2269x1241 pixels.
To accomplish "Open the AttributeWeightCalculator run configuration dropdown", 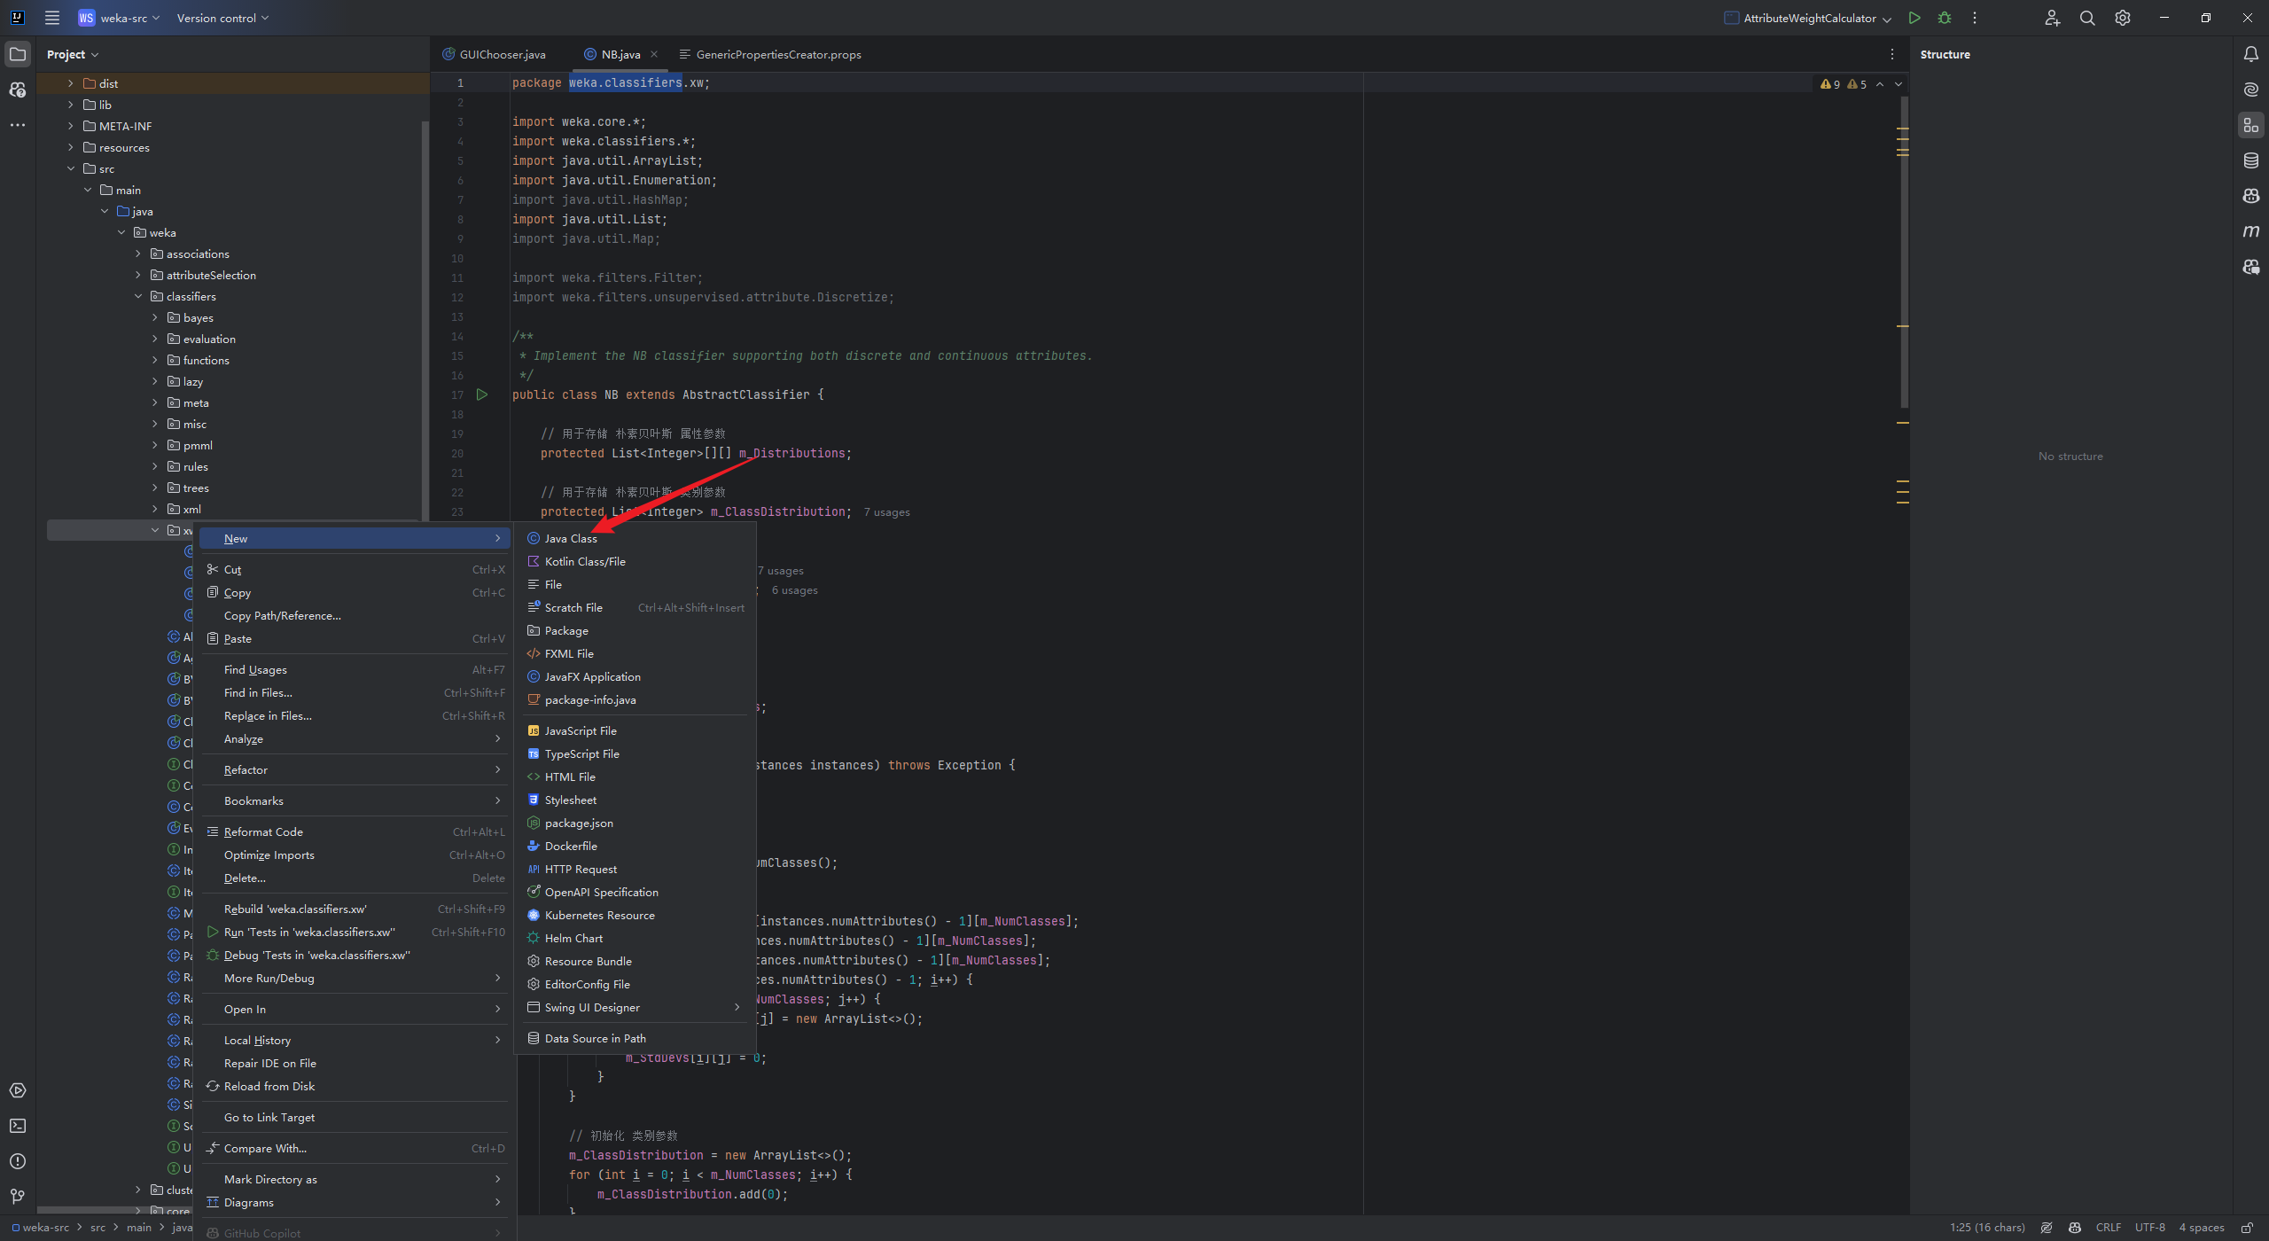I will (x=1808, y=18).
